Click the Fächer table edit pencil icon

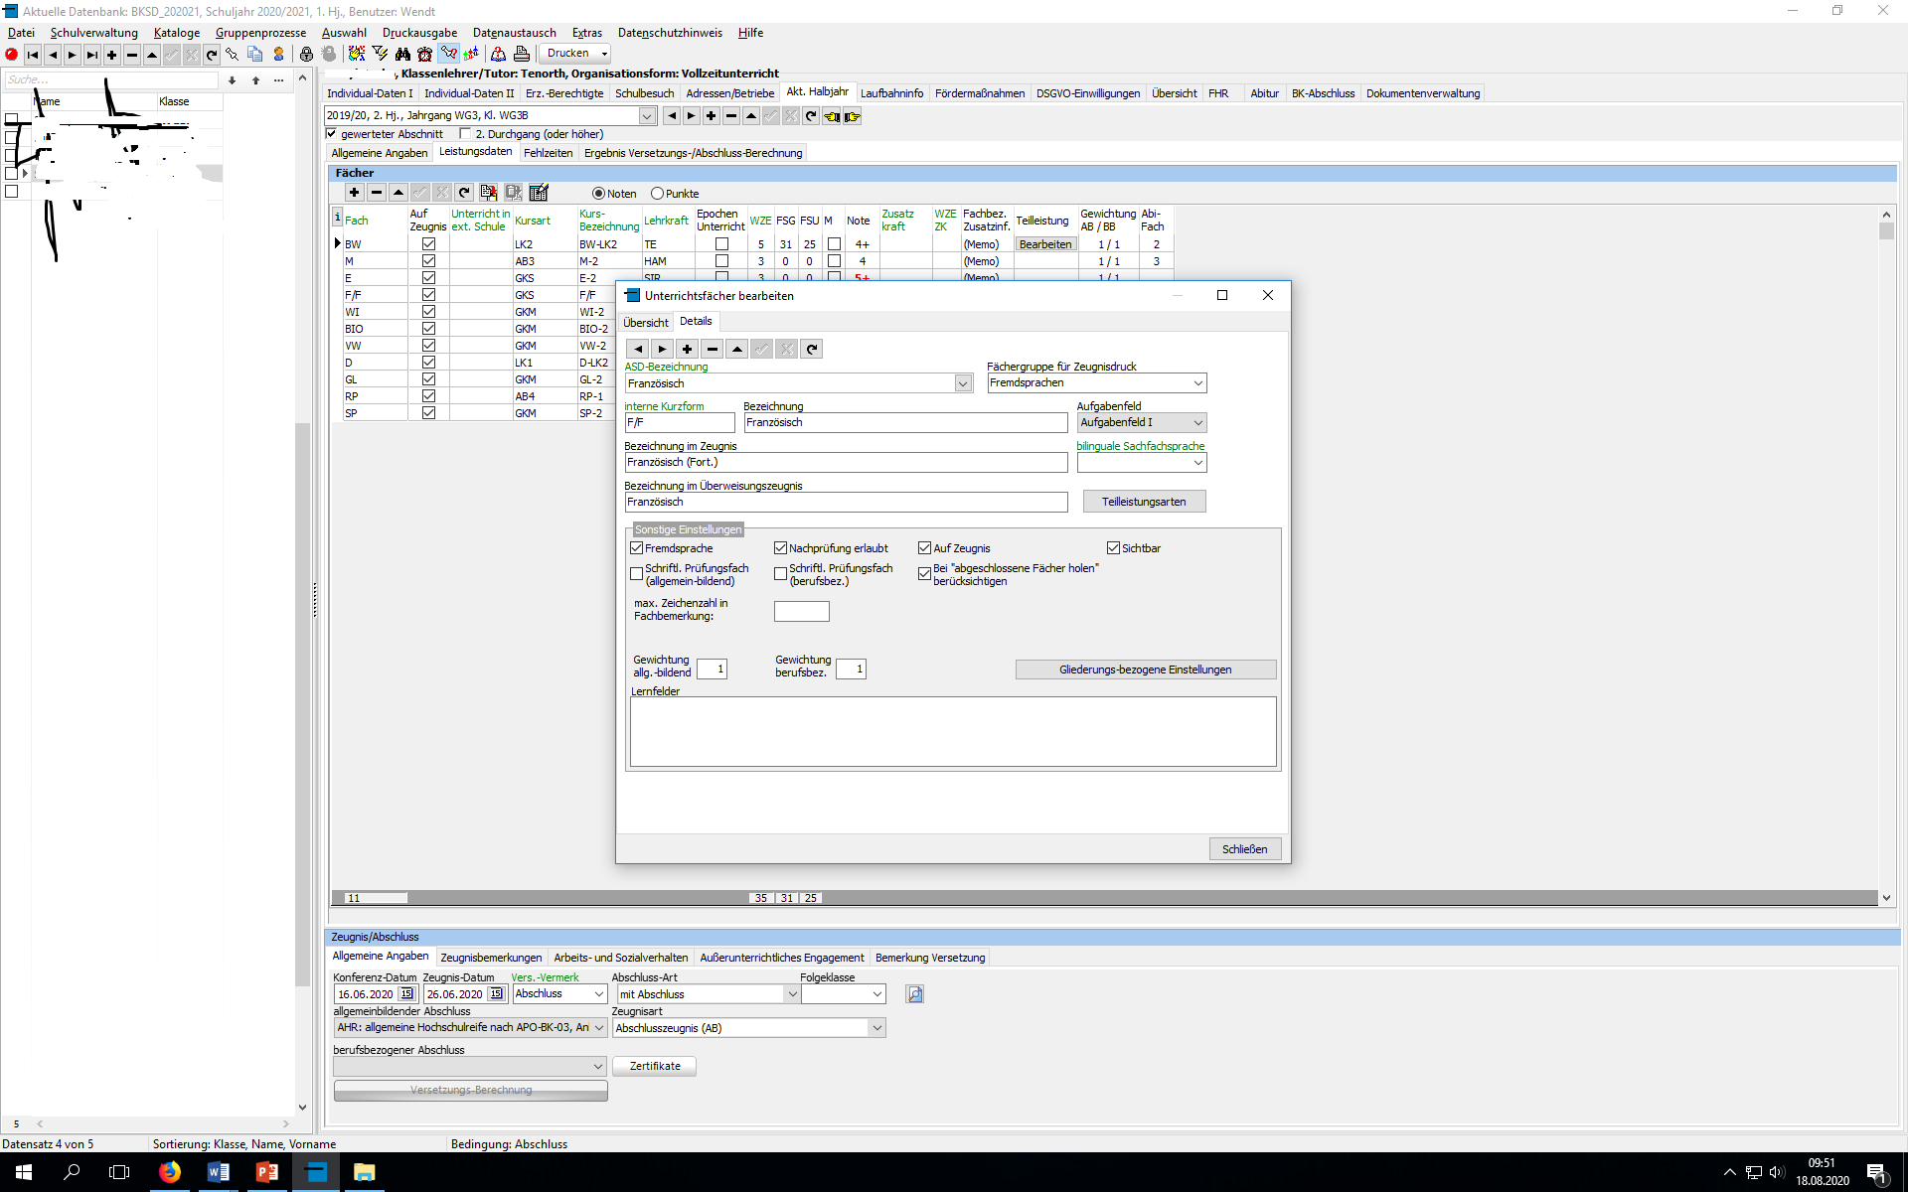(539, 193)
